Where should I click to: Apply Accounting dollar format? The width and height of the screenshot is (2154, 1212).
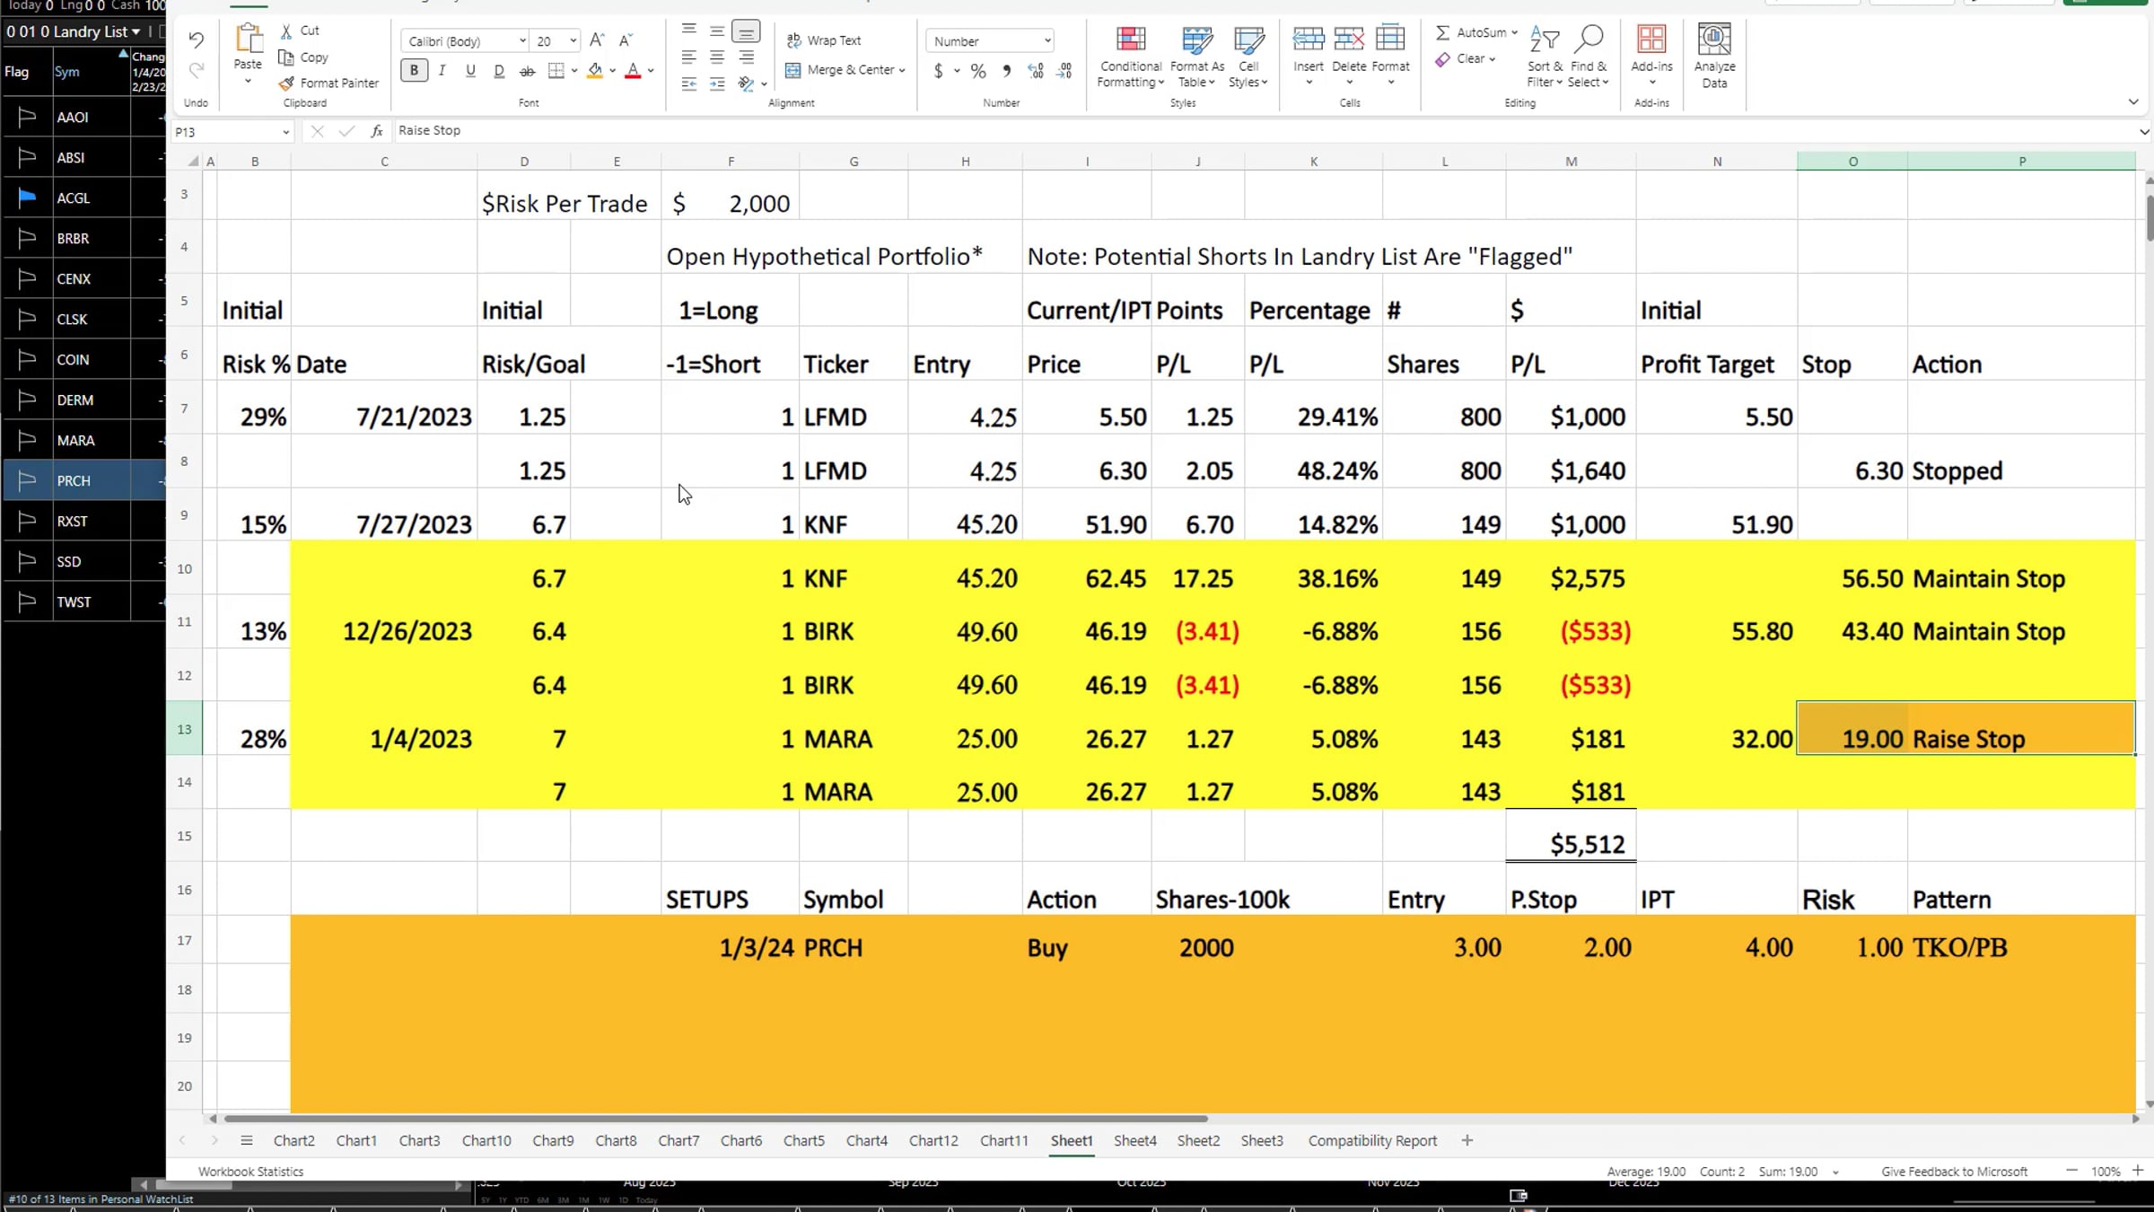(x=938, y=71)
